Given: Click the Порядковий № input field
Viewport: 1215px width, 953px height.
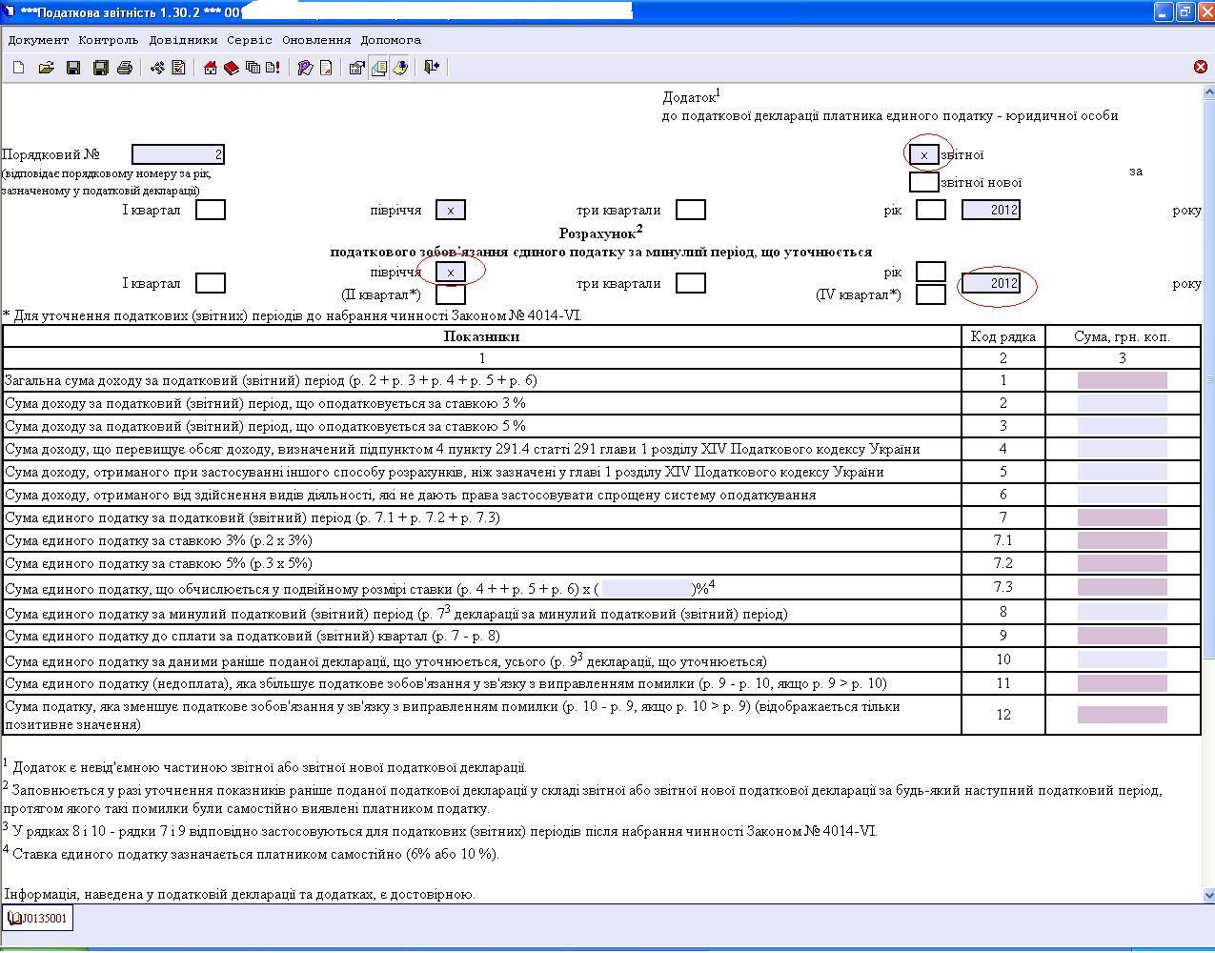Looking at the screenshot, I should tap(178, 154).
